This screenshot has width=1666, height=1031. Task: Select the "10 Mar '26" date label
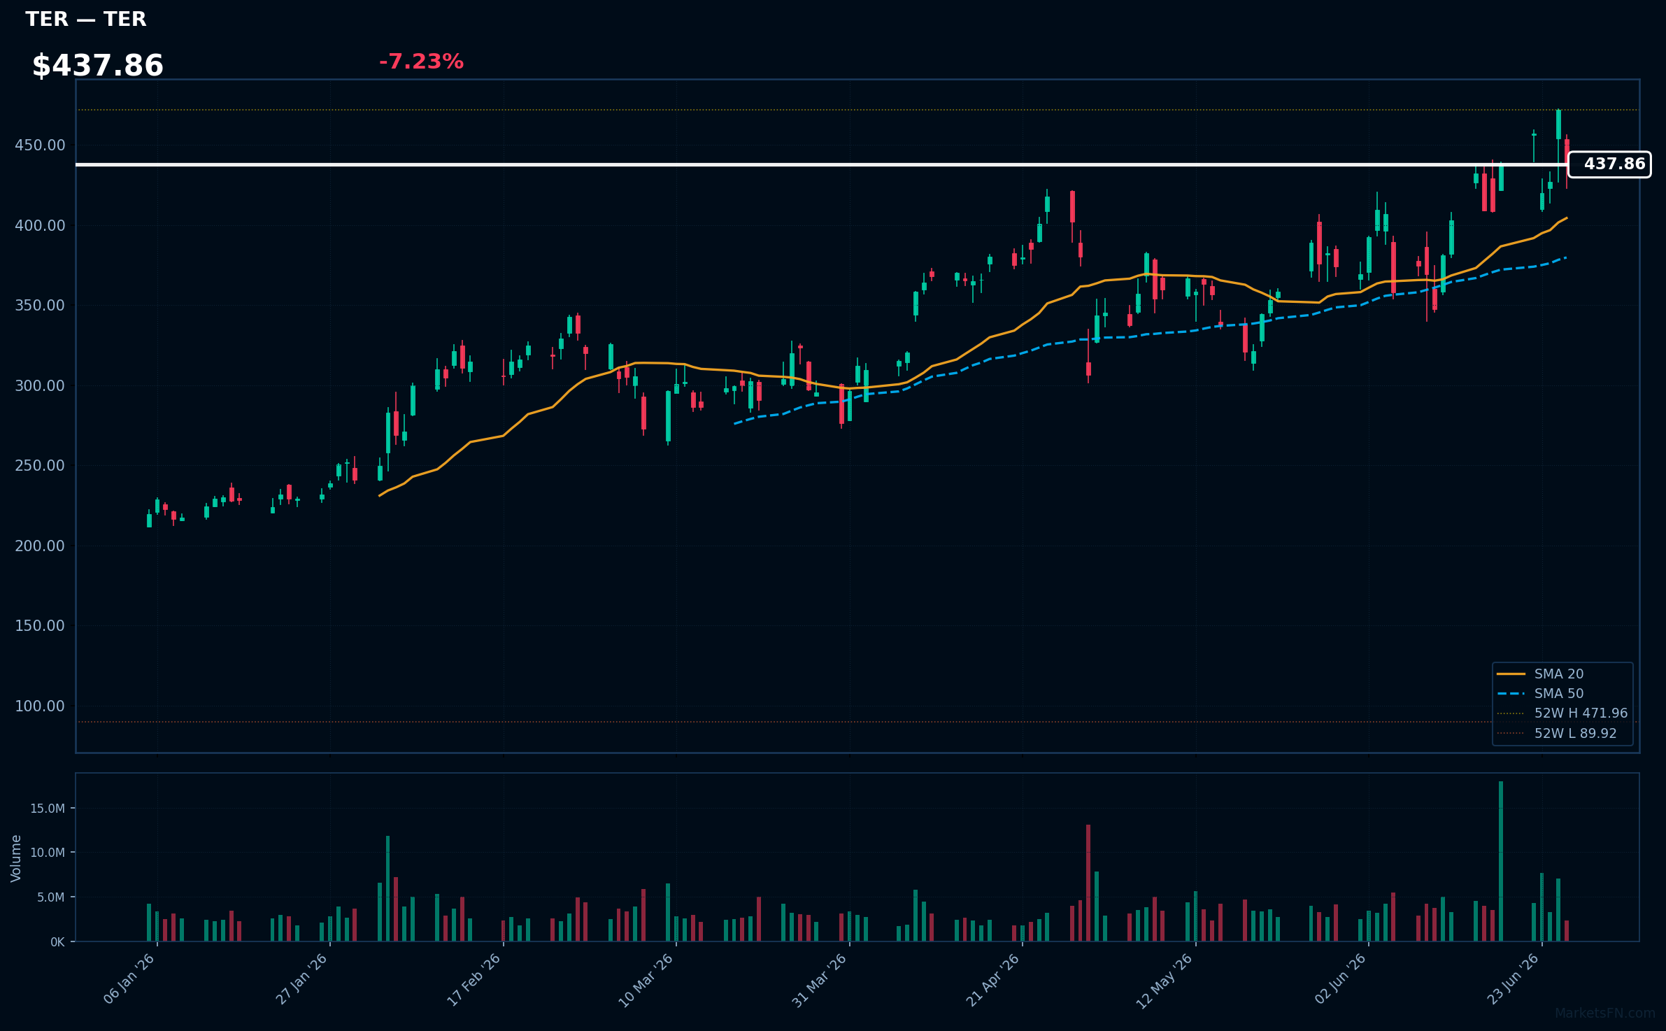(646, 979)
